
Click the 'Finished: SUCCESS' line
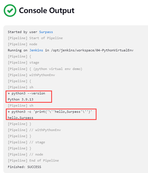pyautogui.click(x=24, y=167)
